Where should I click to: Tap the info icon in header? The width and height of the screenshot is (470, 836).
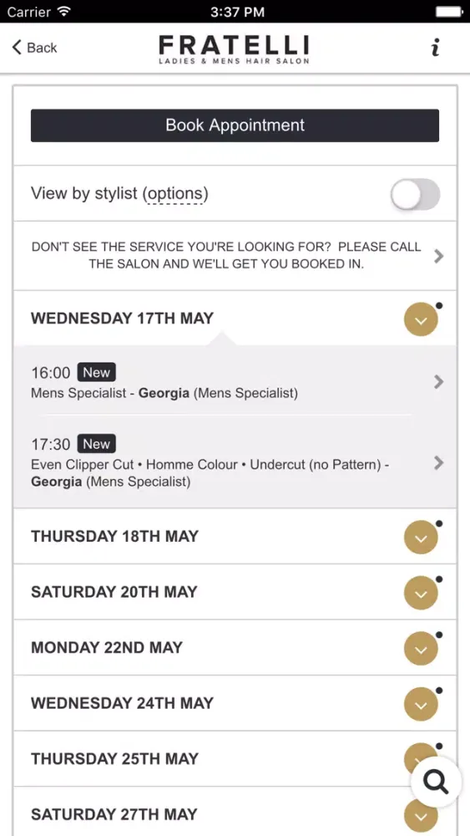pos(436,48)
